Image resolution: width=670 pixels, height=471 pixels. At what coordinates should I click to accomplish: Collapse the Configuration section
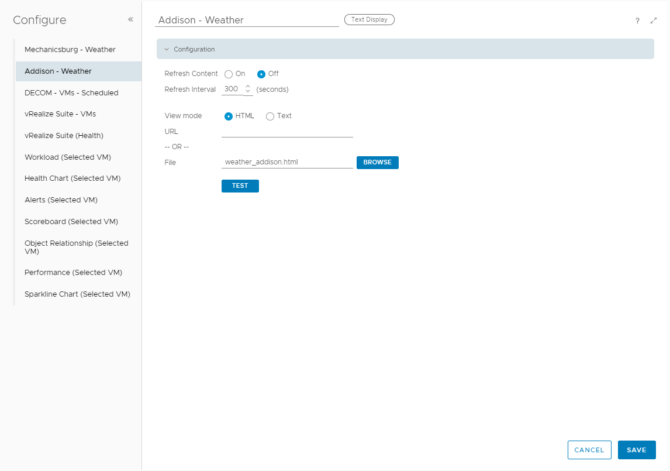click(x=167, y=49)
